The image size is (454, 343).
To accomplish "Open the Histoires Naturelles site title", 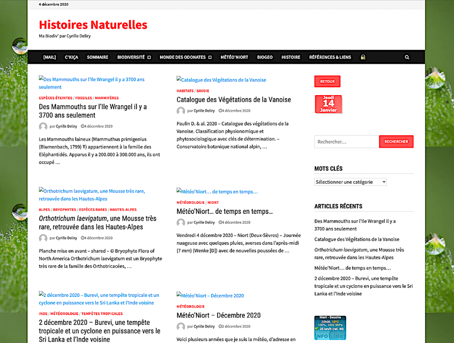I will 93,25.
